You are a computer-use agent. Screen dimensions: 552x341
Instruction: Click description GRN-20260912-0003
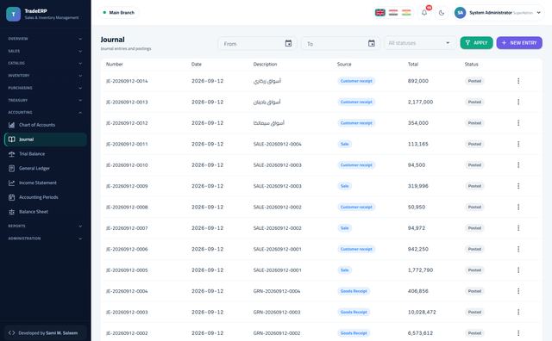(x=277, y=313)
